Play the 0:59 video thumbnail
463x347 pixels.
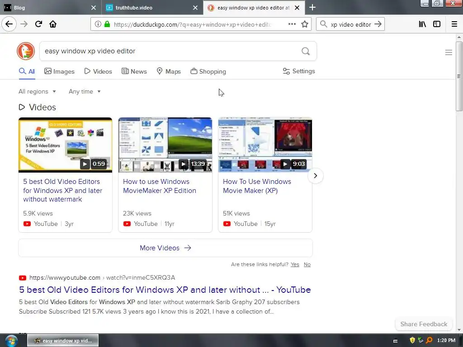coord(65,145)
